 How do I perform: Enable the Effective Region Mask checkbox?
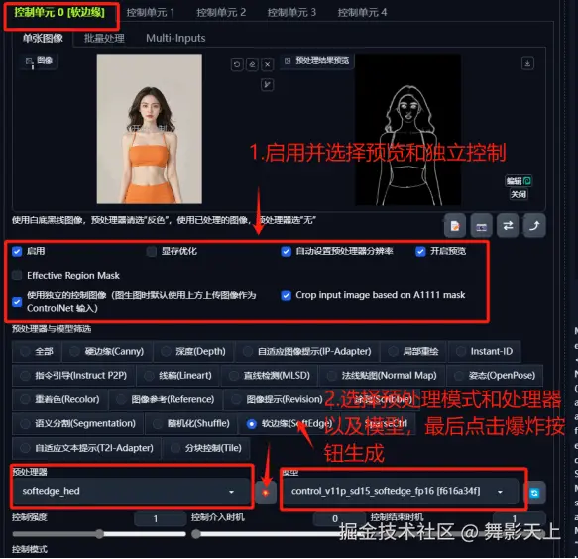point(17,276)
